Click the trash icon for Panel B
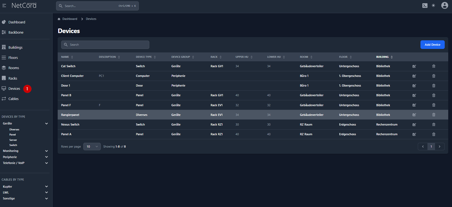Image resolution: width=452 pixels, height=207 pixels. pos(434,95)
